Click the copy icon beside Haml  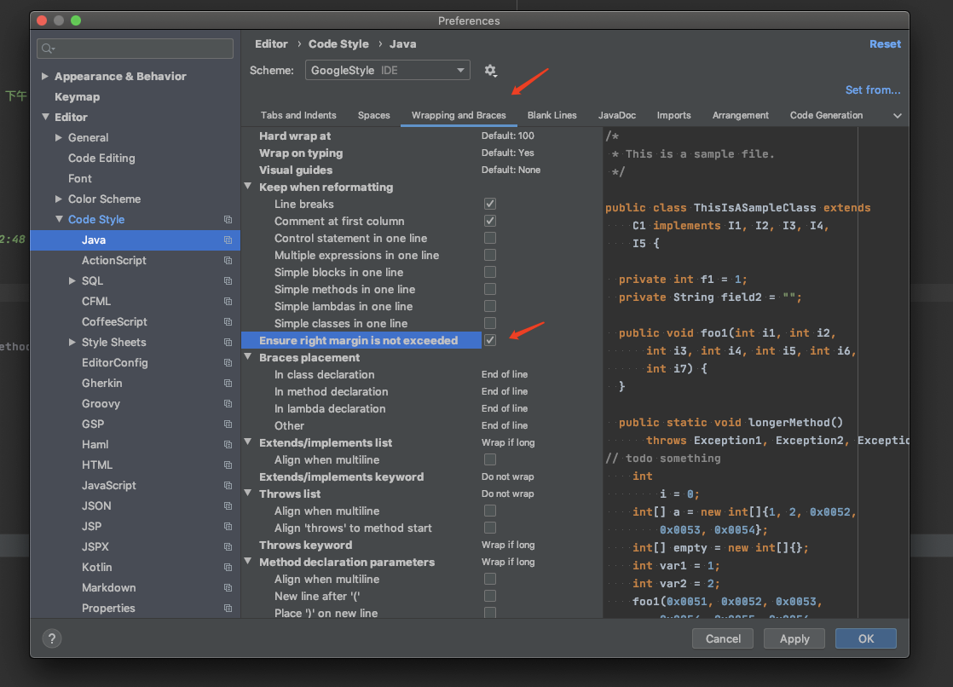[228, 444]
